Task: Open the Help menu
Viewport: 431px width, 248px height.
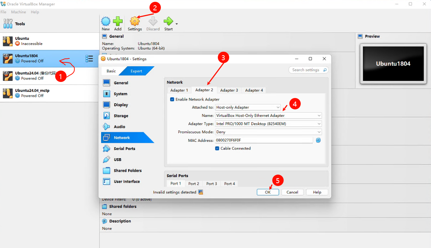Action: click(35, 12)
